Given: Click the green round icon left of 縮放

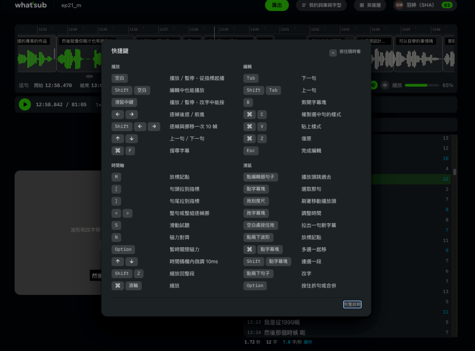Looking at the screenshot, I should [x=374, y=85].
